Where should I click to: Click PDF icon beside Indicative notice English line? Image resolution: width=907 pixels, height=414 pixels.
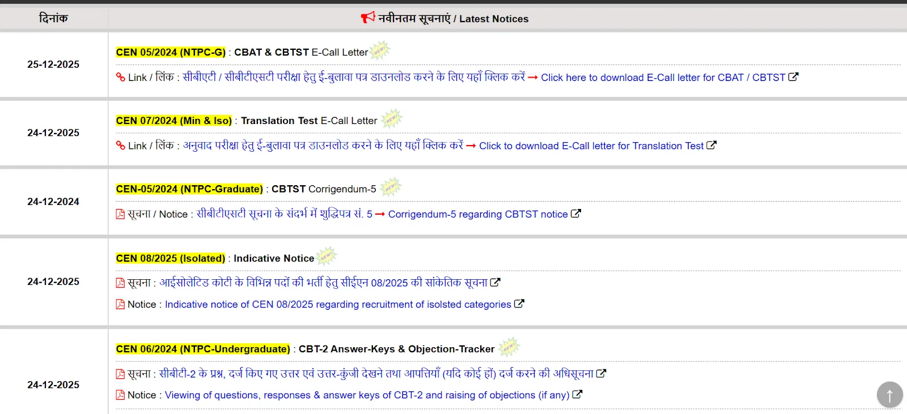[120, 304]
